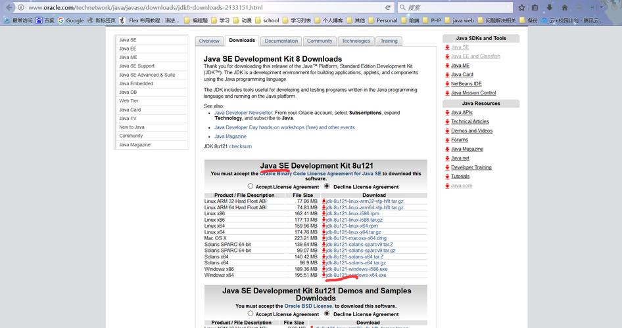Click the site info icon before the URL
The image size is (622, 328).
21,8
